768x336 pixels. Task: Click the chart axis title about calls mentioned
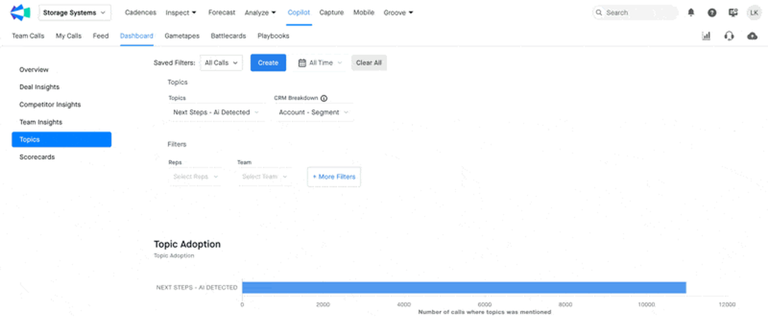click(x=485, y=312)
